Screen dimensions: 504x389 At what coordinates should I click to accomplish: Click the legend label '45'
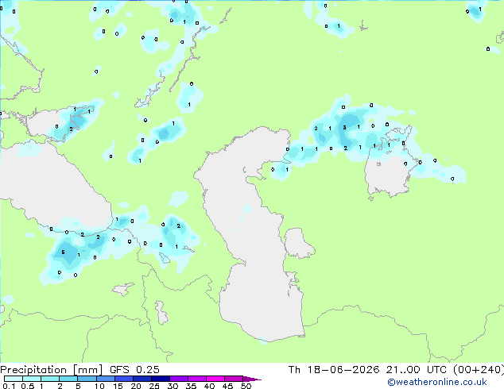[x=227, y=386]
